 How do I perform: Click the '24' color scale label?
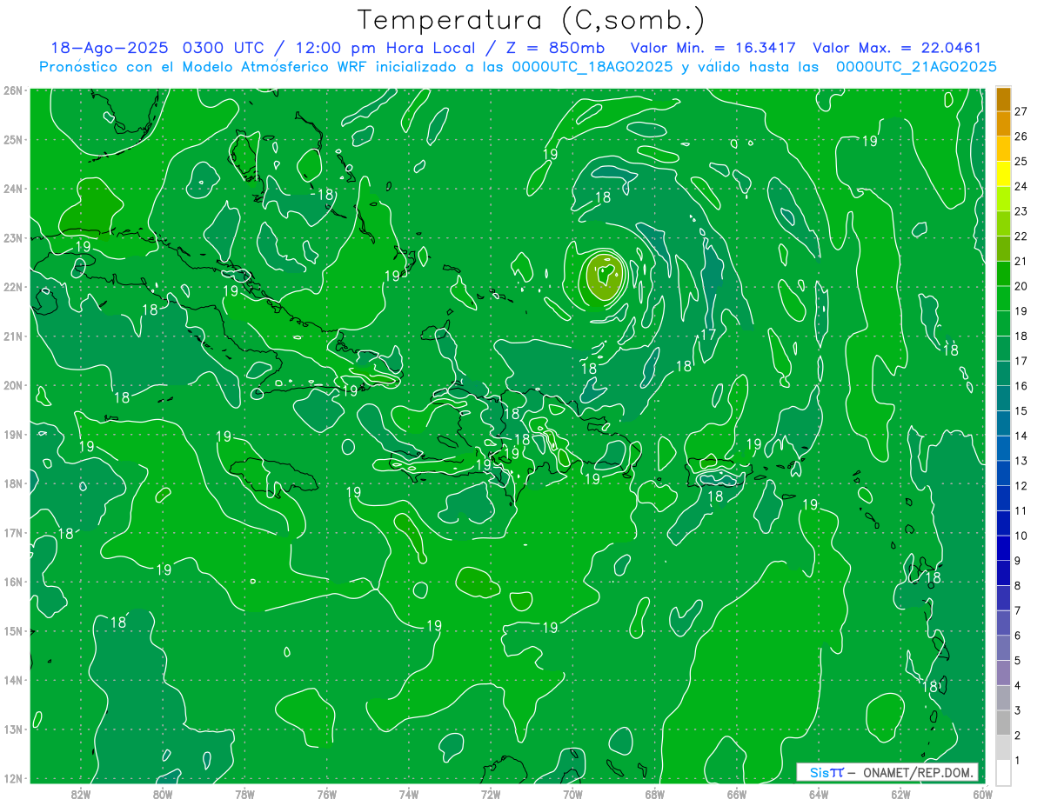pyautogui.click(x=1021, y=187)
